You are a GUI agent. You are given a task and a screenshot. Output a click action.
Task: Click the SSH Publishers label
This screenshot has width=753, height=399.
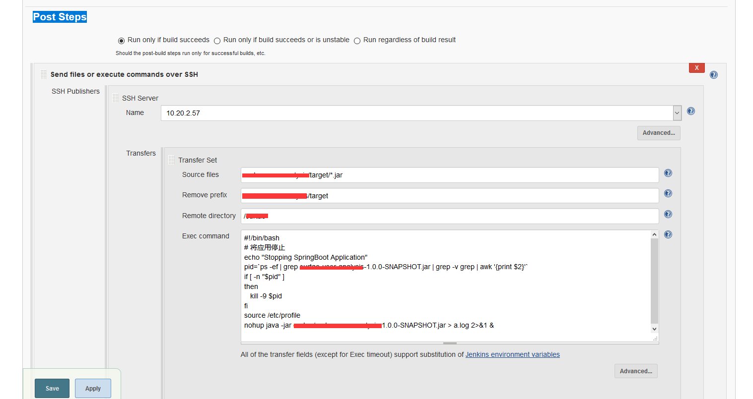[x=75, y=91]
